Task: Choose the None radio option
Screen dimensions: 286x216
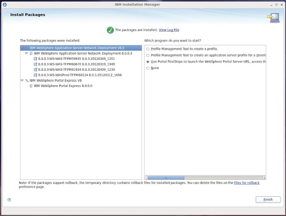Action: (x=148, y=68)
